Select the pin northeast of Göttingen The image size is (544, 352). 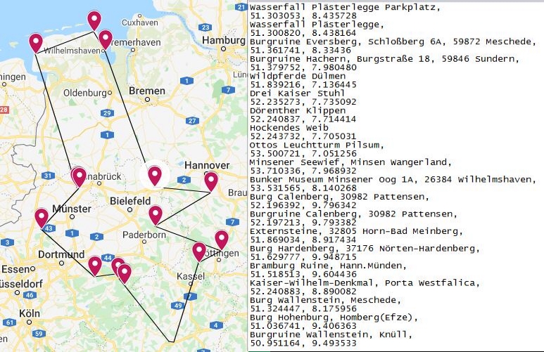click(x=221, y=239)
